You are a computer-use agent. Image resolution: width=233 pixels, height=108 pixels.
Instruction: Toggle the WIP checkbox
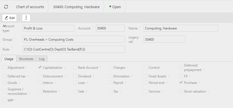click(x=4, y=100)
